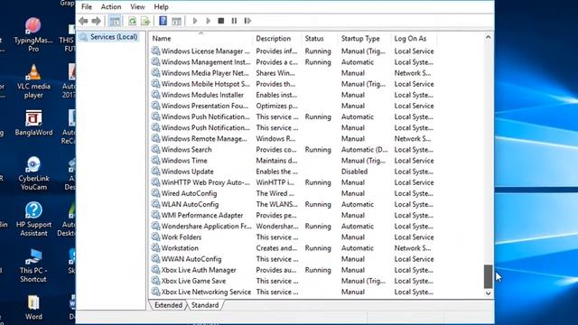Switch to the Extended tab
Screen dimensions: 578x325
click(x=168, y=305)
